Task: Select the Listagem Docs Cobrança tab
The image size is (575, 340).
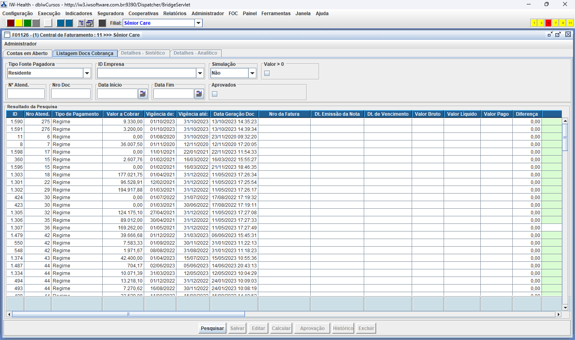Action: coord(85,53)
